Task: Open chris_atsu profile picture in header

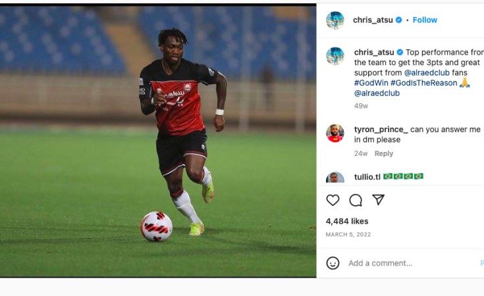Action: click(x=335, y=20)
